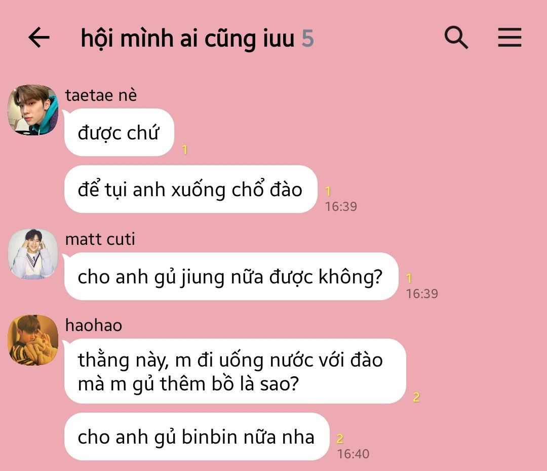Tap the 16:40 timestamp on last message

[353, 454]
